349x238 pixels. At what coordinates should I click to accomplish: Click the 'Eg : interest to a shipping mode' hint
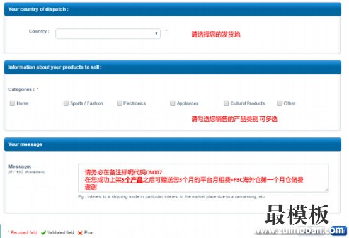(172, 197)
